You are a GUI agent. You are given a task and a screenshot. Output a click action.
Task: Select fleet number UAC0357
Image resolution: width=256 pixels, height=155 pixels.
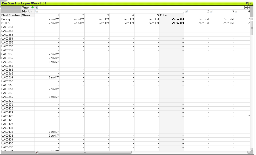point(7,50)
